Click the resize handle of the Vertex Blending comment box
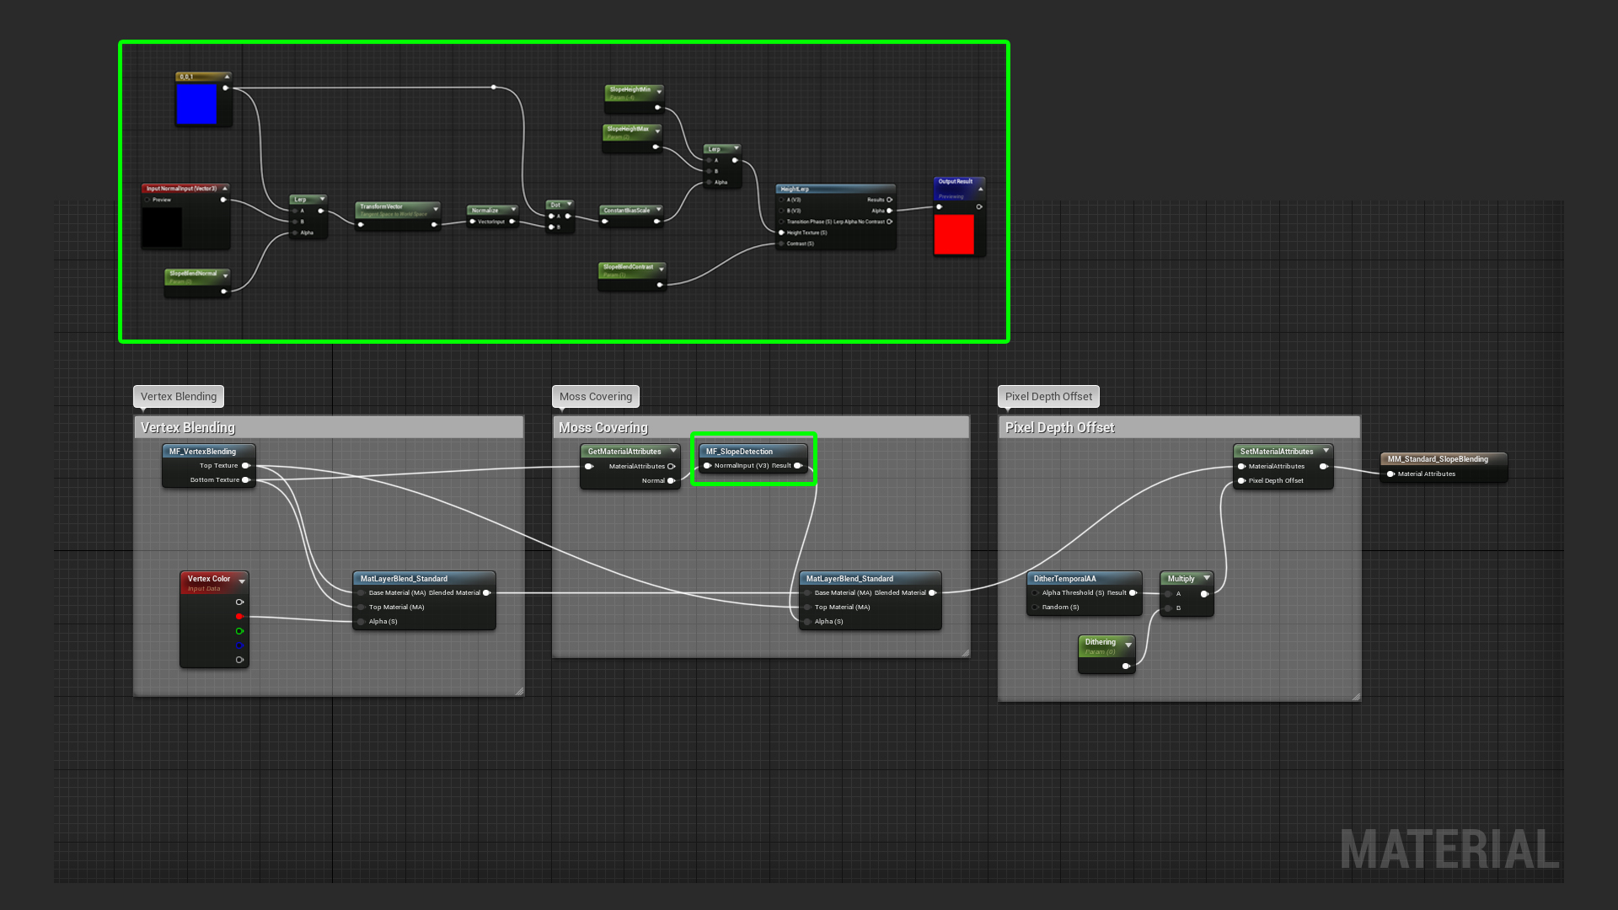This screenshot has width=1618, height=910. [519, 691]
